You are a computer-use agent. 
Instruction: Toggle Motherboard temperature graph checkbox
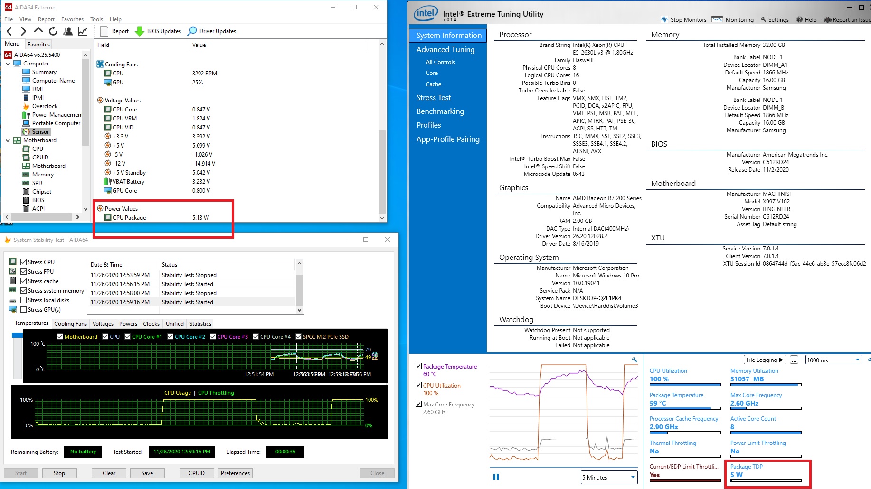[x=60, y=337]
